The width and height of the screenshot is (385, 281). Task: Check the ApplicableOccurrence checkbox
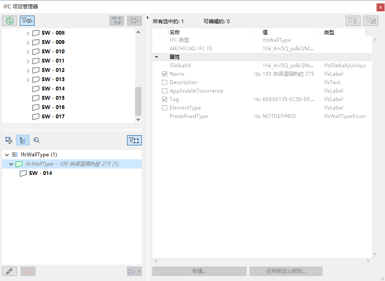coord(165,90)
